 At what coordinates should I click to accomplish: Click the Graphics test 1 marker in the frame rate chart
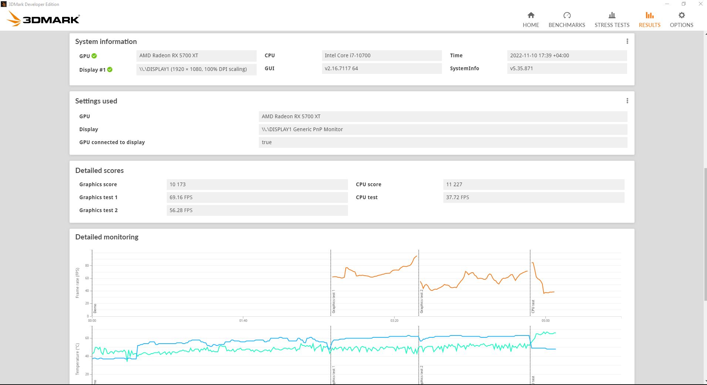pyautogui.click(x=333, y=302)
